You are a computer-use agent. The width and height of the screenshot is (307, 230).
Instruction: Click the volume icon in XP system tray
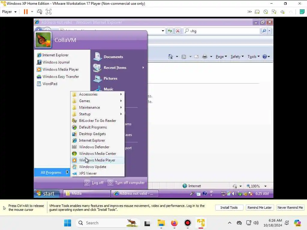[x=234, y=194]
